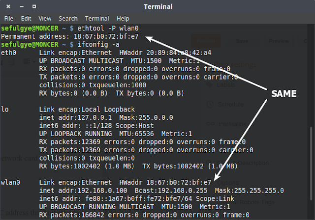
Task: Click 'Bcast:192.168.0.255' text
Action: click(x=171, y=191)
